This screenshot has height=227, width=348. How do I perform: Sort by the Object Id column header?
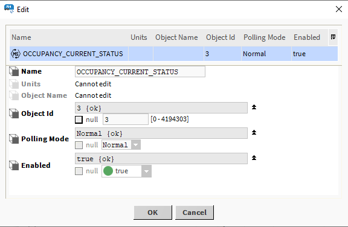point(222,37)
